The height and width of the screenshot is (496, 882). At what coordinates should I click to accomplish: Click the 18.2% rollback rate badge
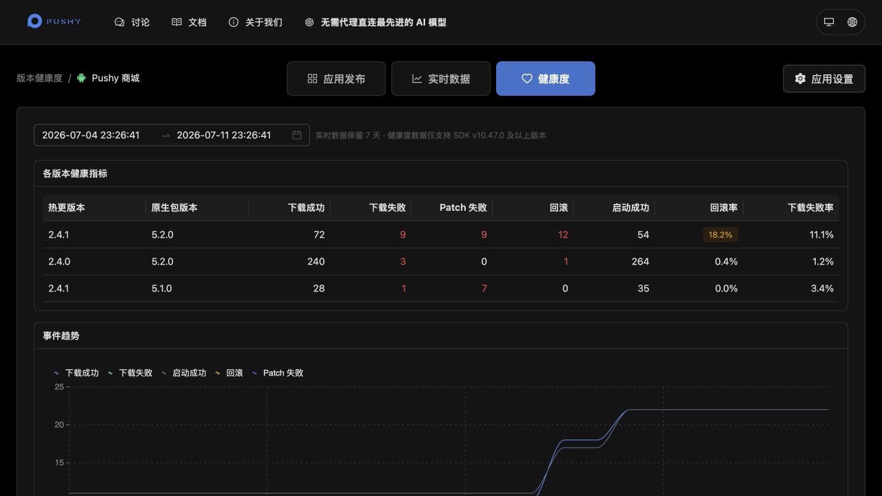tap(720, 235)
